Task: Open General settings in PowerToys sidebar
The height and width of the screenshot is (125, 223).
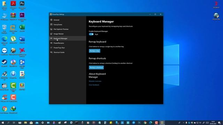Action: [x=68, y=20]
